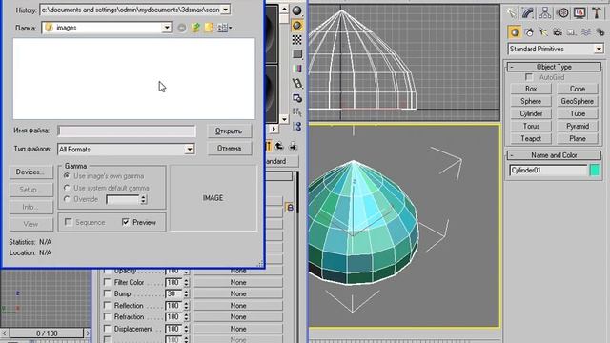Click the Cylinder01 object color swatch

[595, 171]
